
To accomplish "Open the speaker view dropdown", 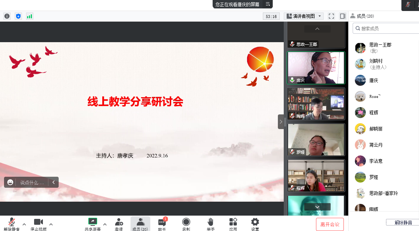I will [304, 16].
